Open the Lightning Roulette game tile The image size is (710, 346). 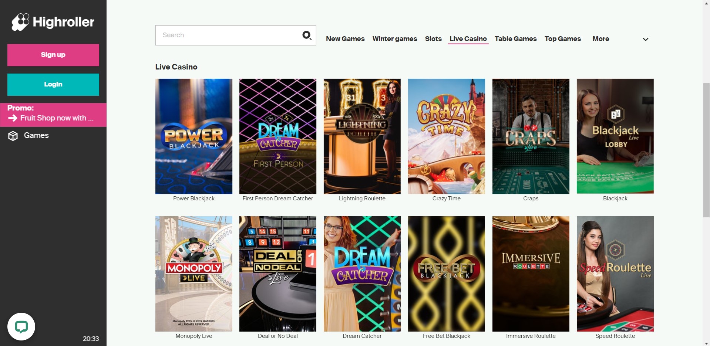click(362, 136)
